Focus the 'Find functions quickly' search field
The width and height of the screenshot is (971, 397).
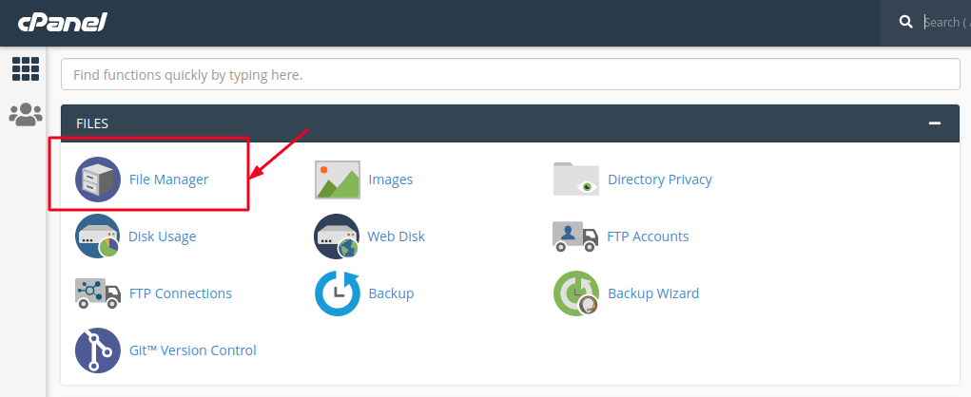click(511, 75)
